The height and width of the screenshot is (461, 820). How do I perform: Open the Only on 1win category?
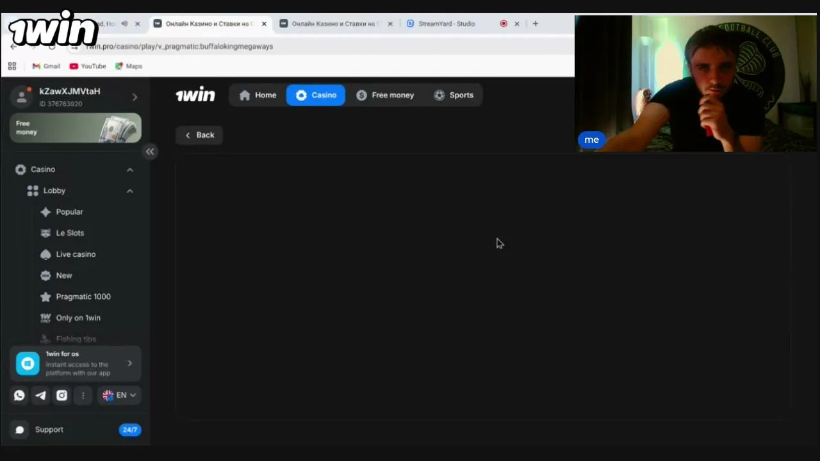tap(78, 318)
